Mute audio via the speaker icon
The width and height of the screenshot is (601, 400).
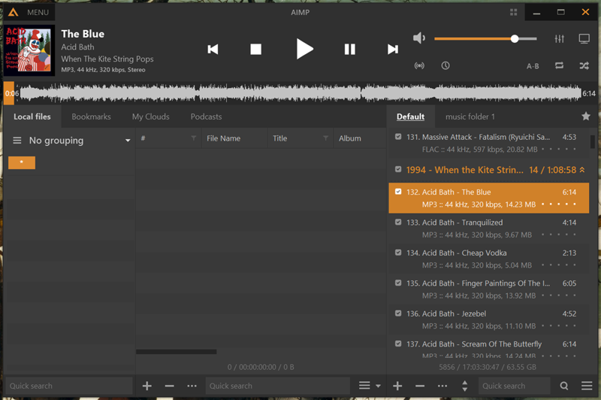419,38
